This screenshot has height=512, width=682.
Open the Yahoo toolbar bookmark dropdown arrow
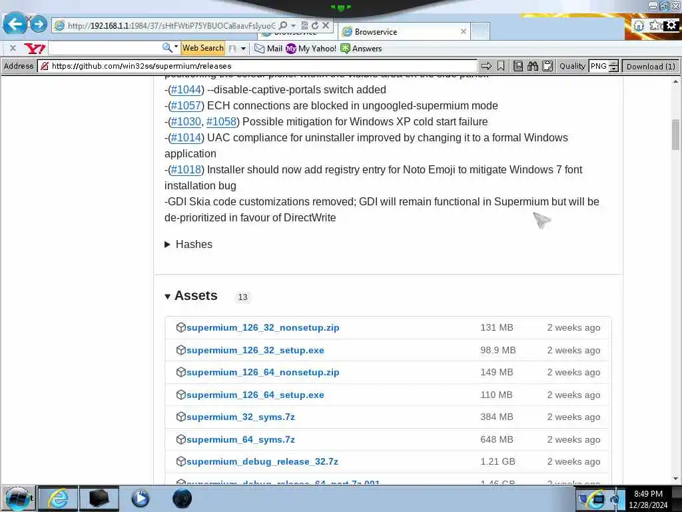point(243,49)
